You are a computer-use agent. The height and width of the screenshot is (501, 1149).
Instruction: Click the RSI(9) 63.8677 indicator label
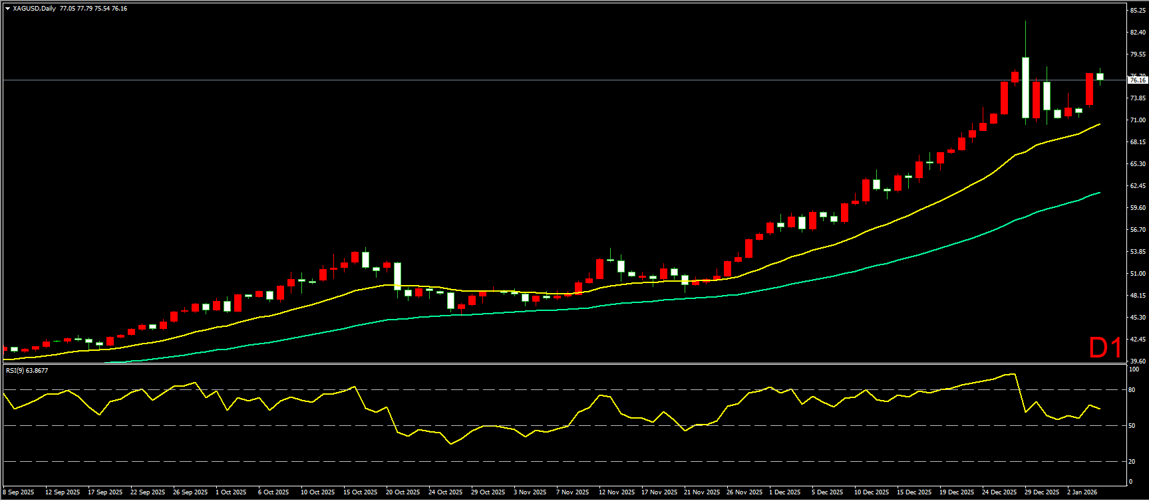pyautogui.click(x=27, y=370)
